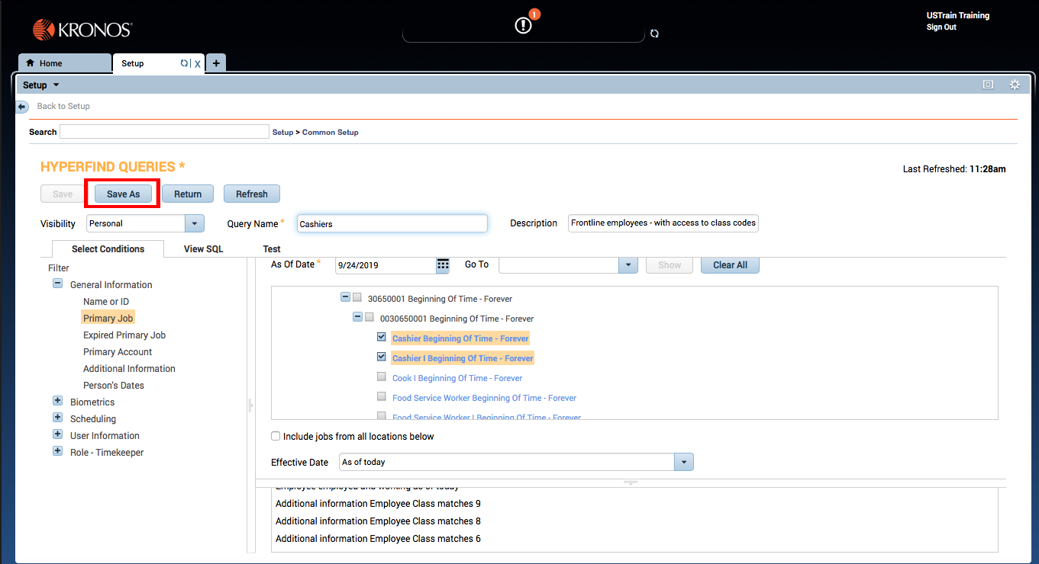Screen dimensions: 1039x564
Task: Check the Cook I job checkbox
Action: click(382, 377)
